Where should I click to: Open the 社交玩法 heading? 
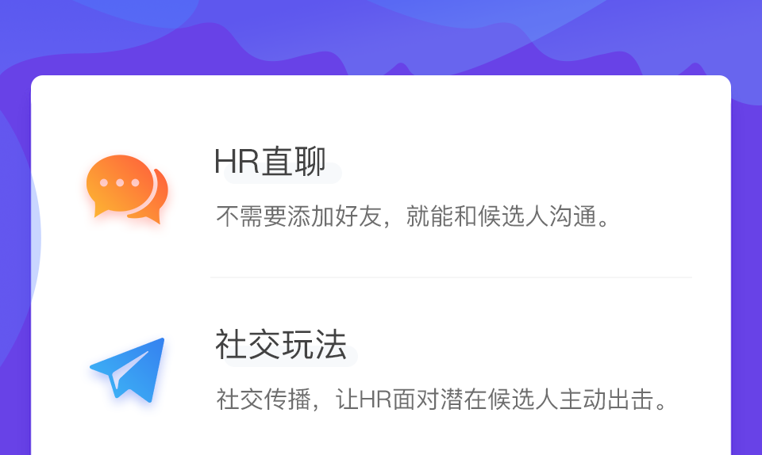point(281,344)
